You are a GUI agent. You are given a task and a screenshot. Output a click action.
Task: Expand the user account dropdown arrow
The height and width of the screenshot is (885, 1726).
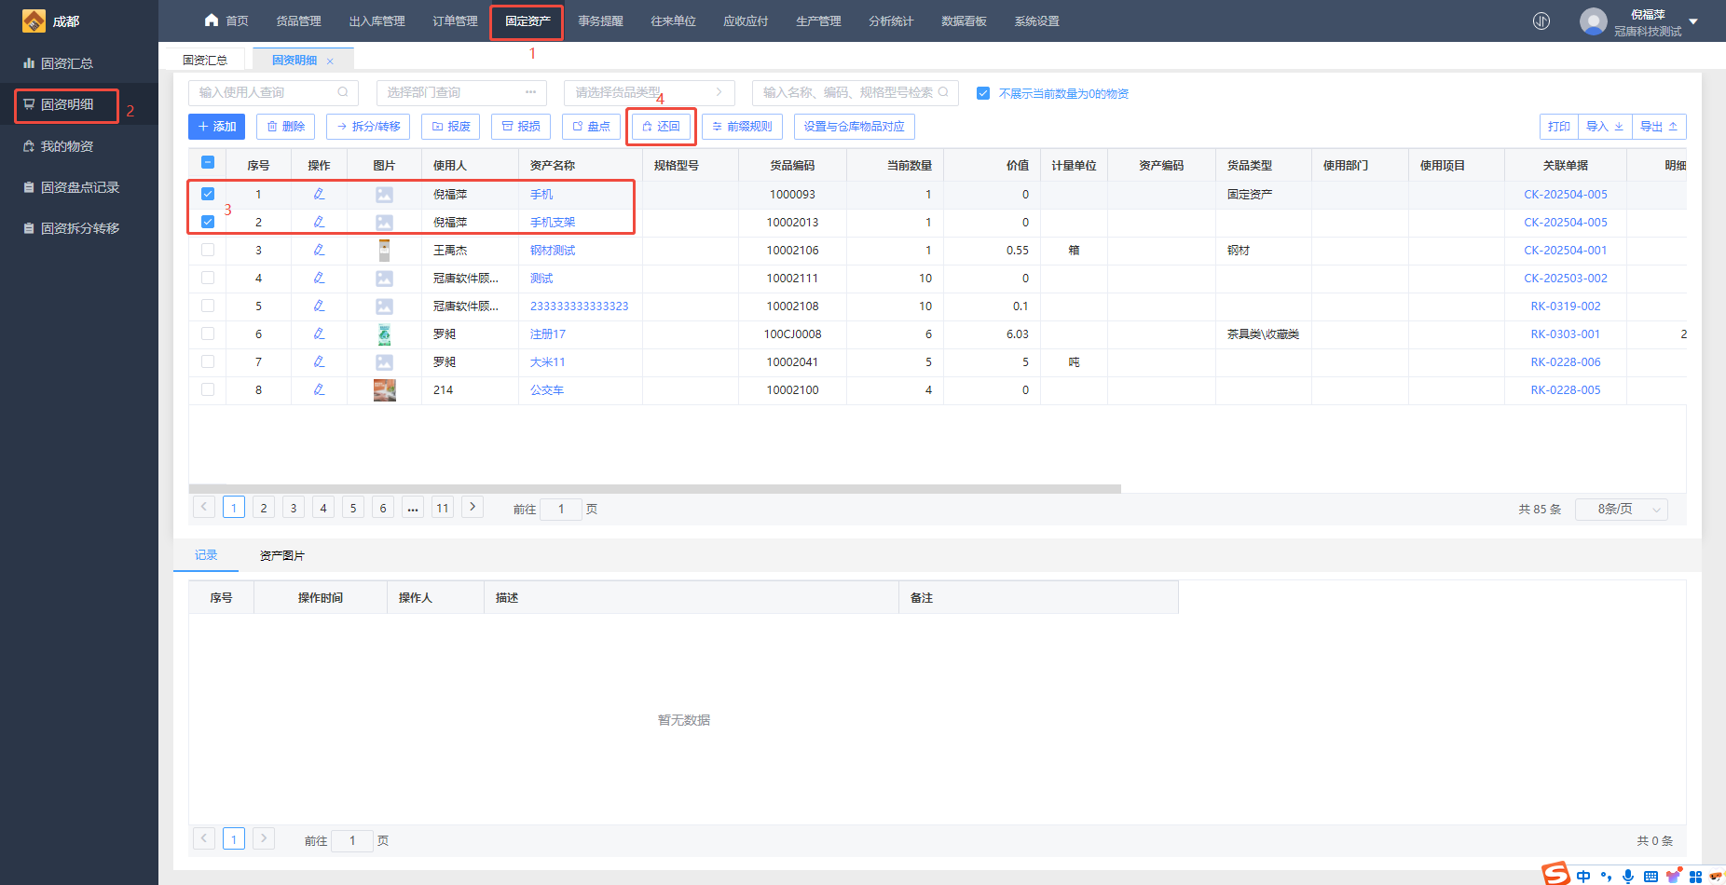[x=1693, y=21]
